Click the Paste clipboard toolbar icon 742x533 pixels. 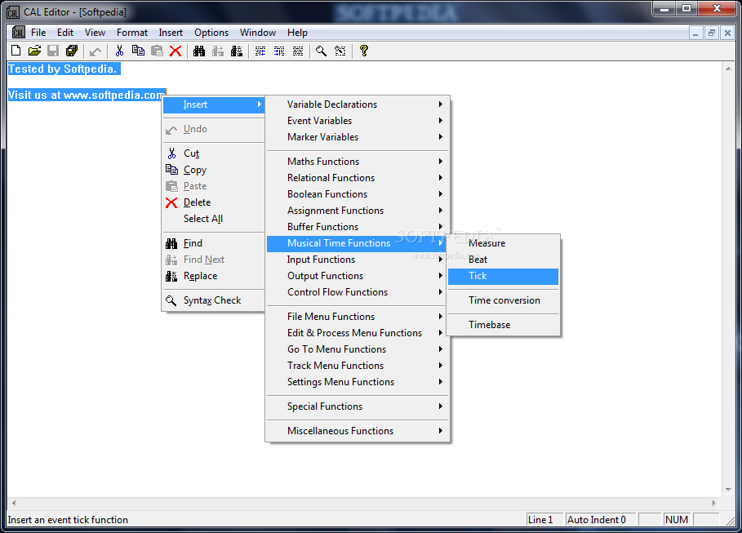[x=157, y=51]
